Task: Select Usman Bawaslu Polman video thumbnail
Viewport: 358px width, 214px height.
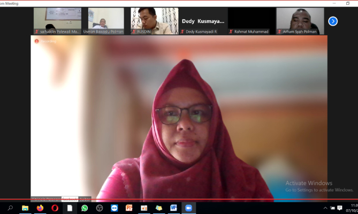Action: [x=106, y=21]
